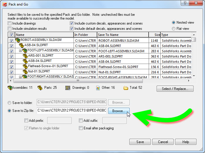Select the Nested view radio button
Image resolution: width=205 pixels, height=153 pixels.
point(174,22)
